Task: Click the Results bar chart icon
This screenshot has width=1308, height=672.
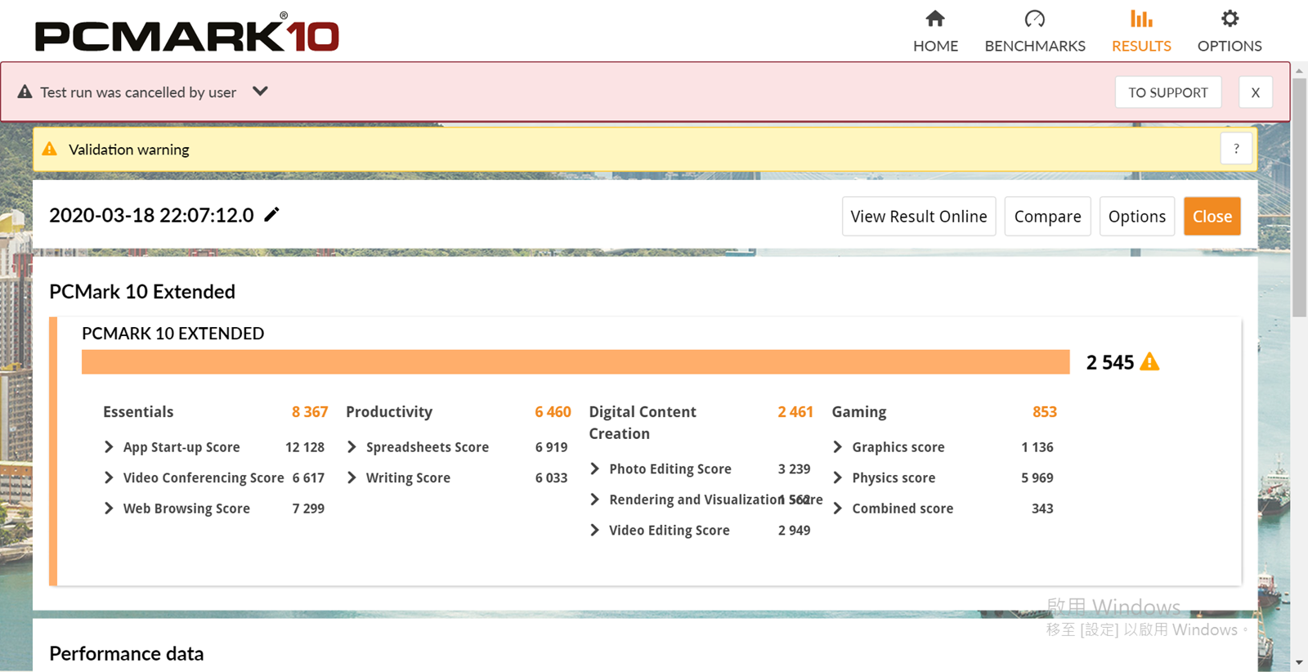Action: point(1141,19)
